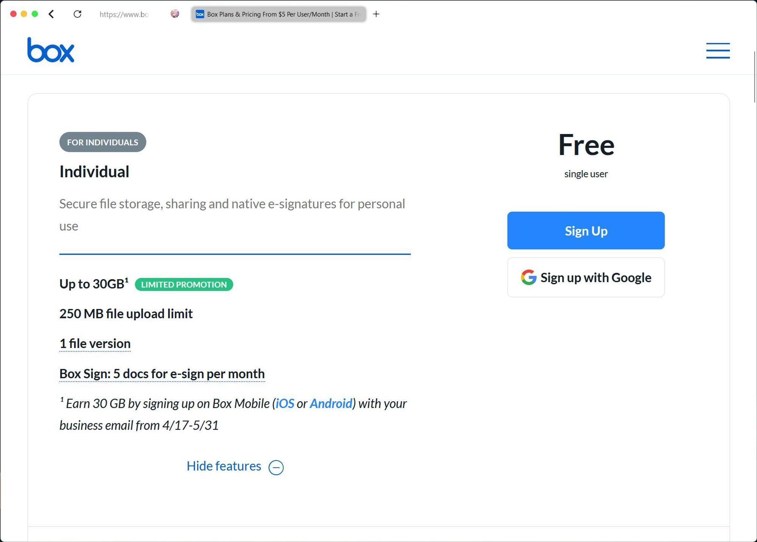Image resolution: width=757 pixels, height=542 pixels.
Task: Click the 1 file version tooltip text
Action: [95, 343]
